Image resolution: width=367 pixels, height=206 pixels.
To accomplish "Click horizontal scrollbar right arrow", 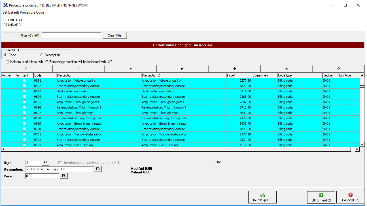I will pyautogui.click(x=357, y=149).
